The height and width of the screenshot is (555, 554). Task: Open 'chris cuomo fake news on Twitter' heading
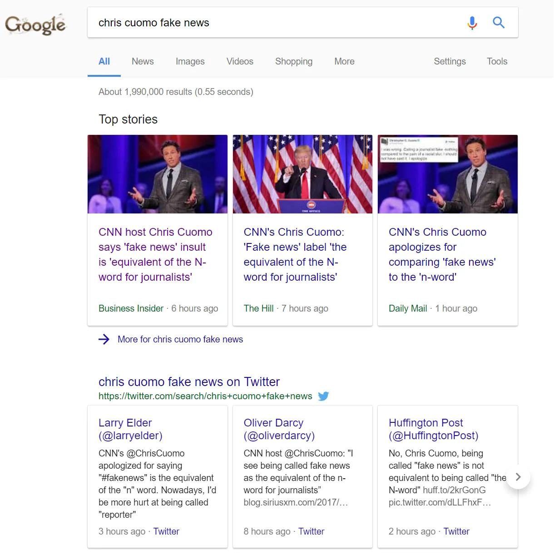pos(189,382)
